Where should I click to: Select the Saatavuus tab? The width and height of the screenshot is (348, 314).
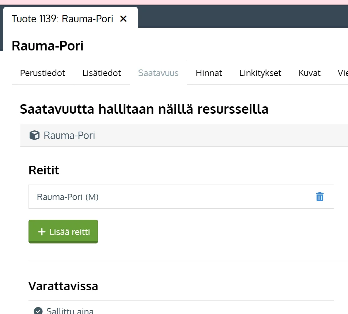click(158, 73)
